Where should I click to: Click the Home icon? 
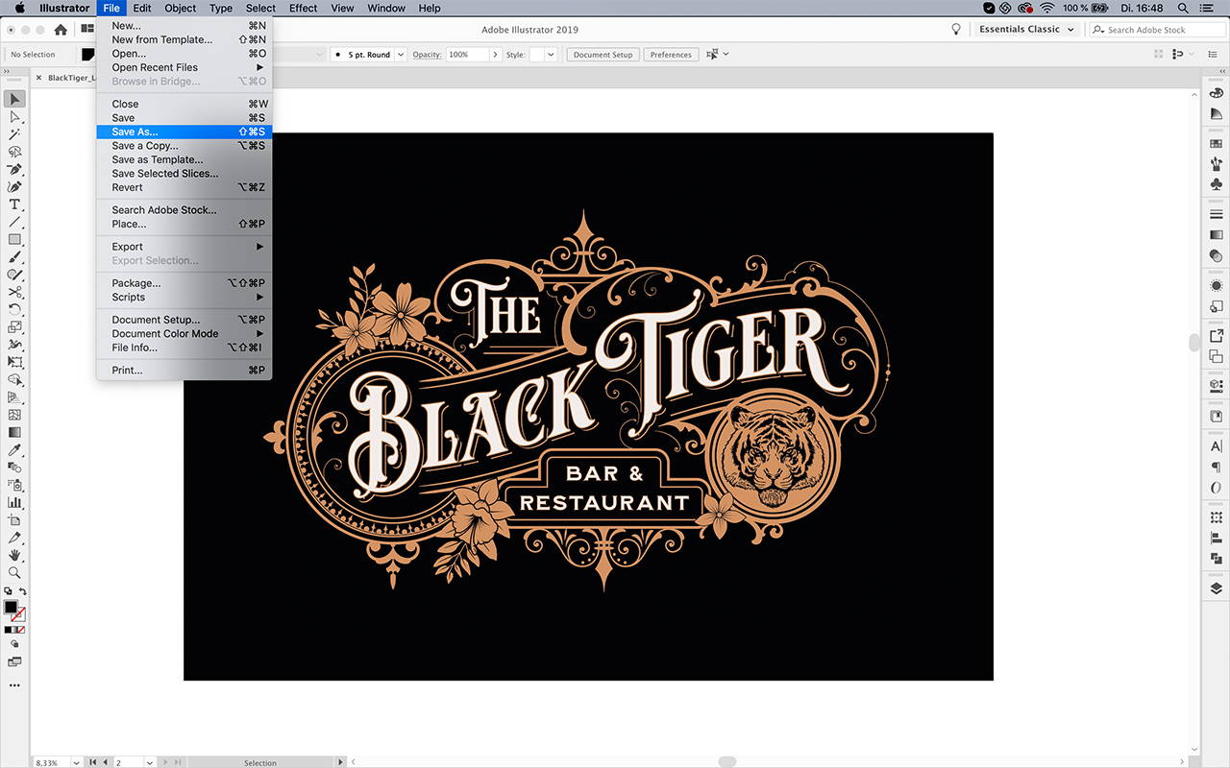pyautogui.click(x=61, y=30)
